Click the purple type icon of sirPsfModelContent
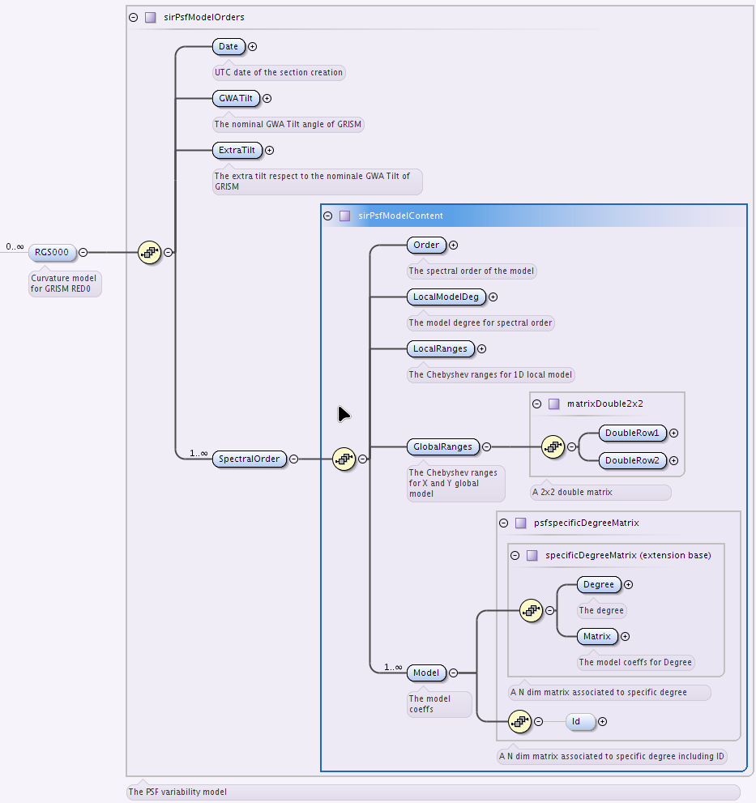Screen dimensions: 756x803 (345, 216)
